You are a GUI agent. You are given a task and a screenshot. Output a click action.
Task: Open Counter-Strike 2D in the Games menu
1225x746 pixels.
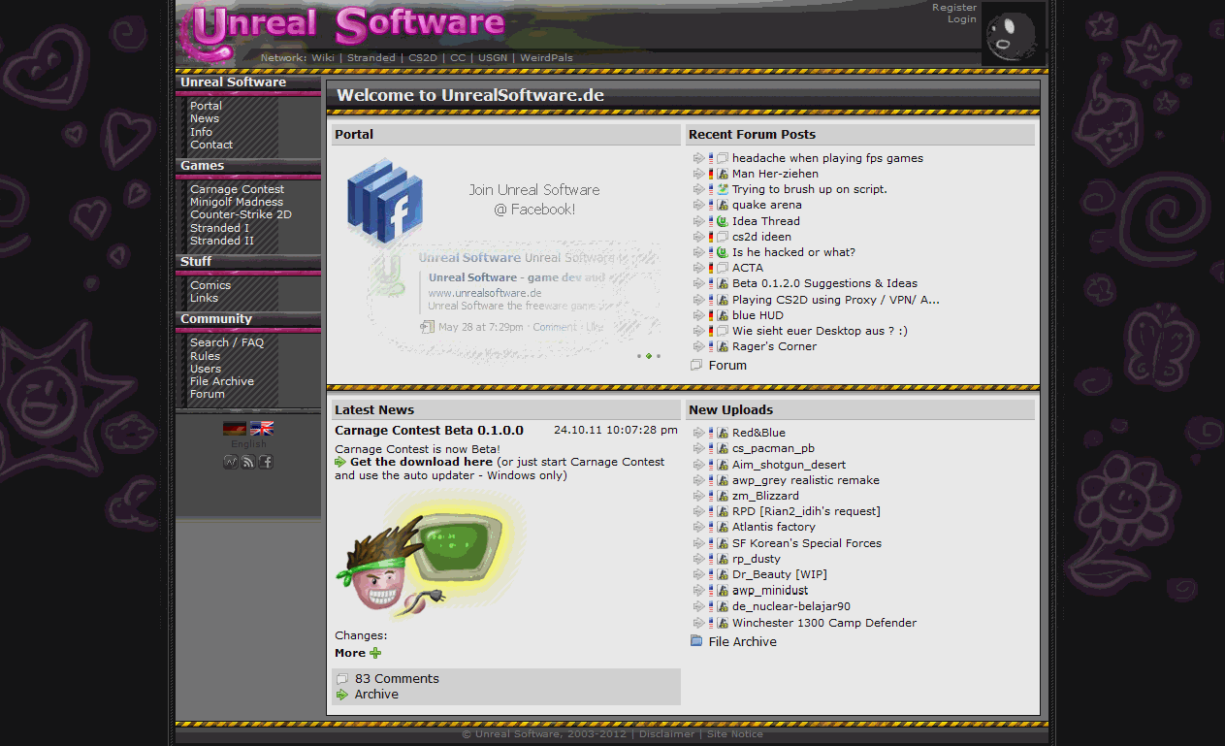pos(241,214)
